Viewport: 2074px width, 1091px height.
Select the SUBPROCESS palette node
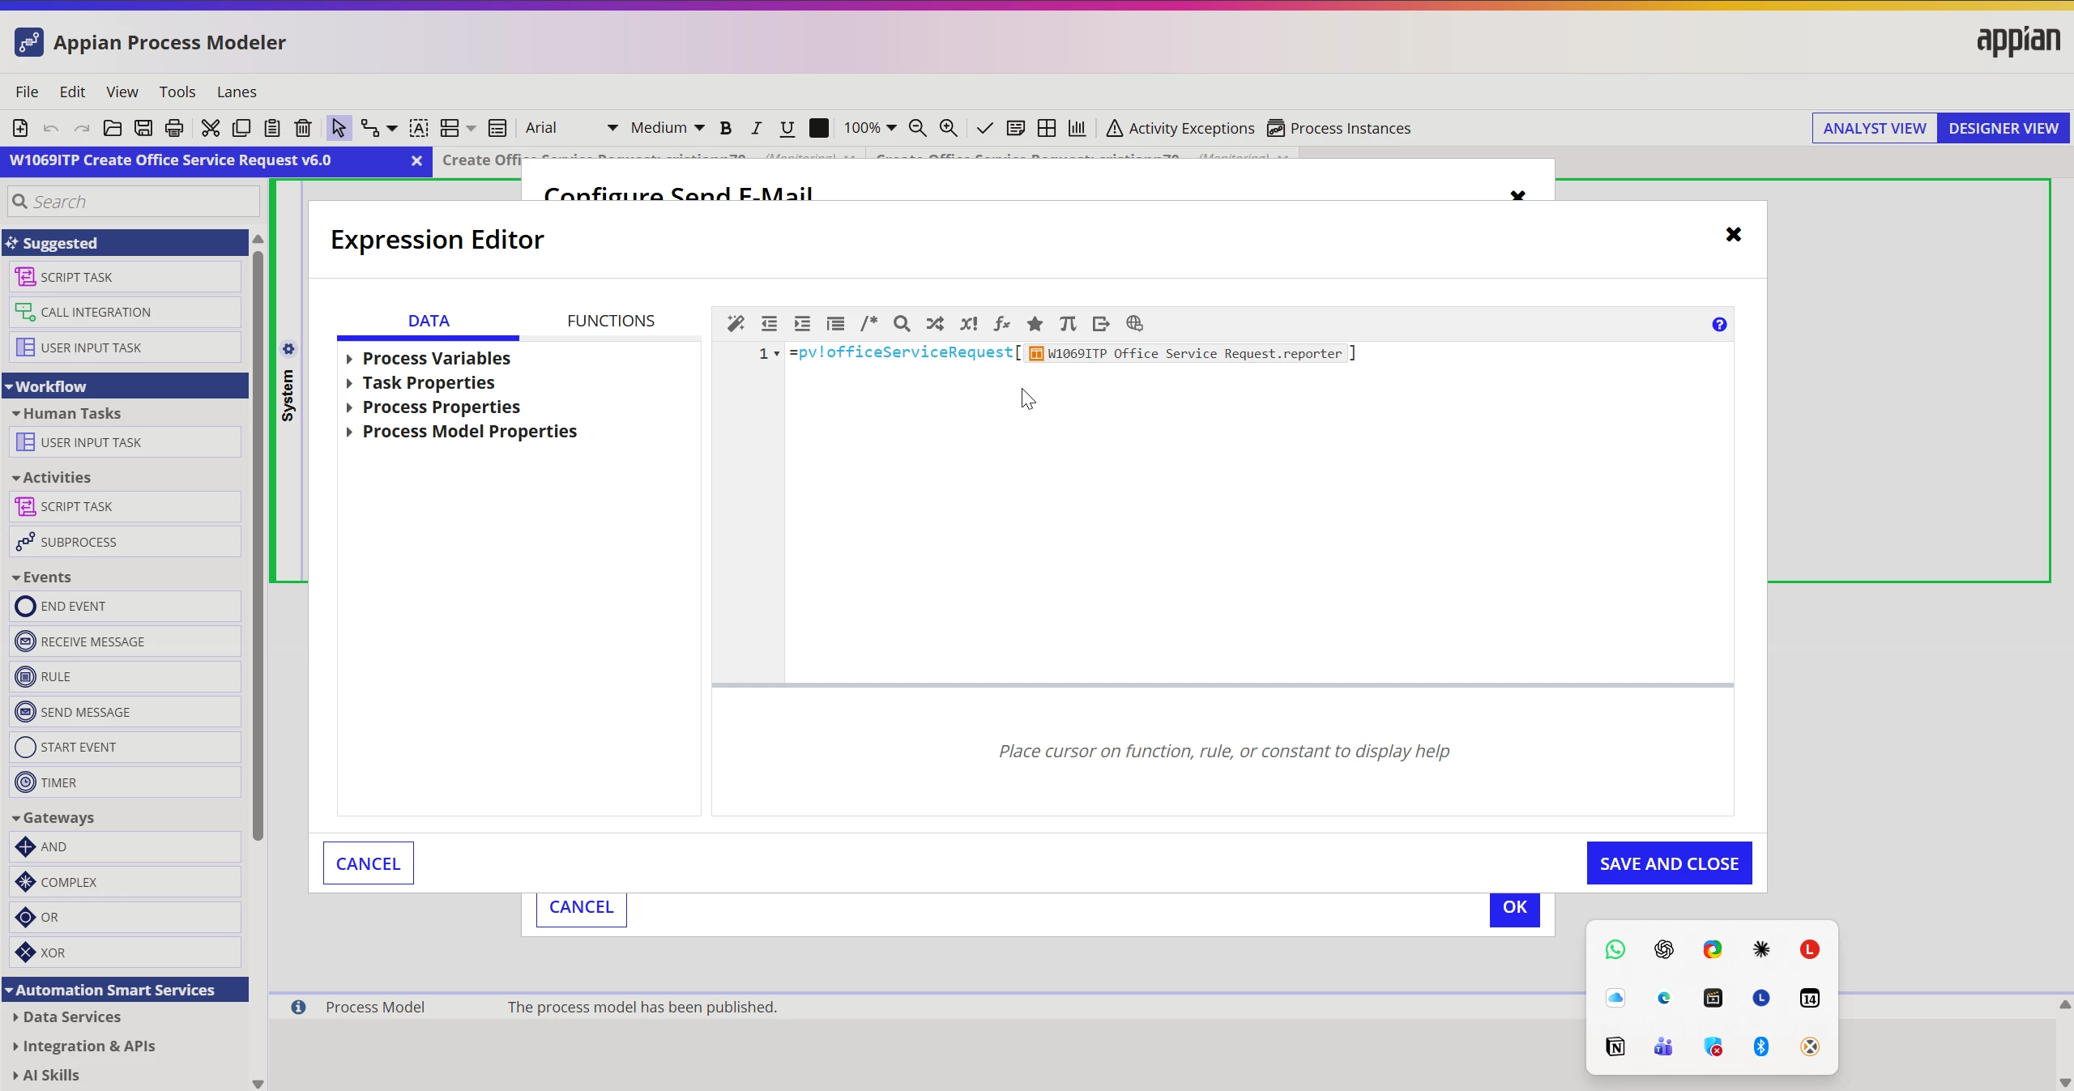click(x=126, y=542)
